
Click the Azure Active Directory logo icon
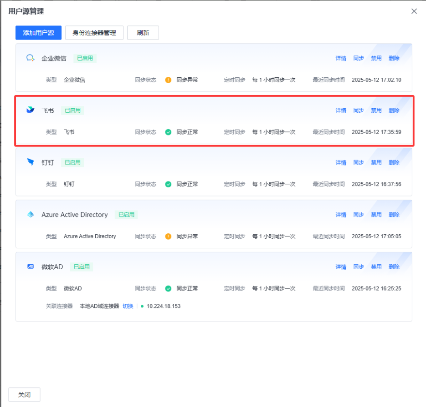point(31,215)
